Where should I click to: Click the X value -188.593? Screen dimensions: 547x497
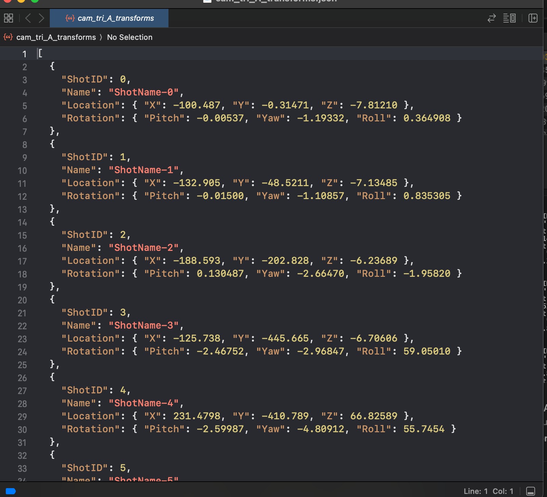197,260
